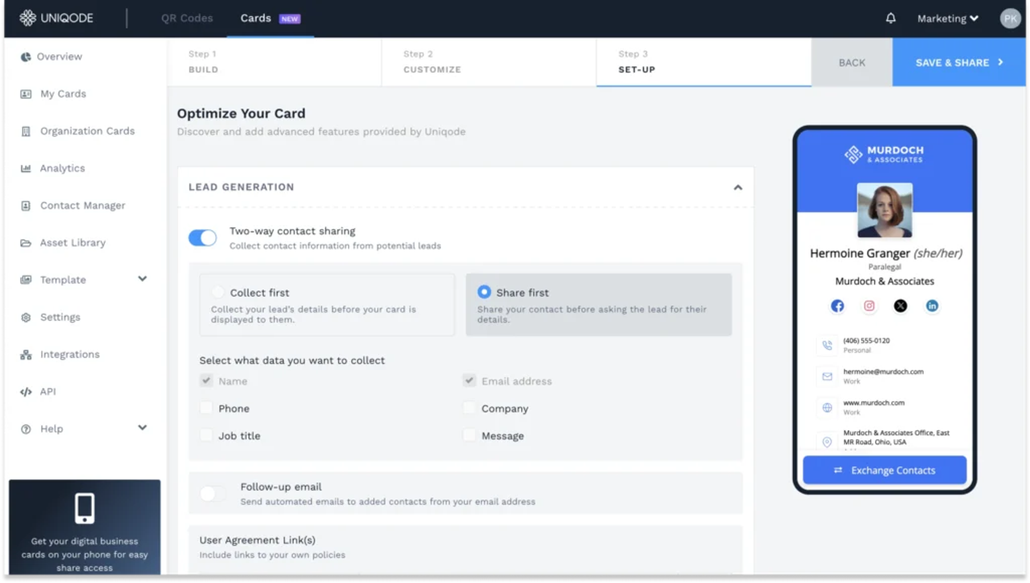Select the Share first radio option
Screen dimensions: 1030x583
(x=484, y=292)
